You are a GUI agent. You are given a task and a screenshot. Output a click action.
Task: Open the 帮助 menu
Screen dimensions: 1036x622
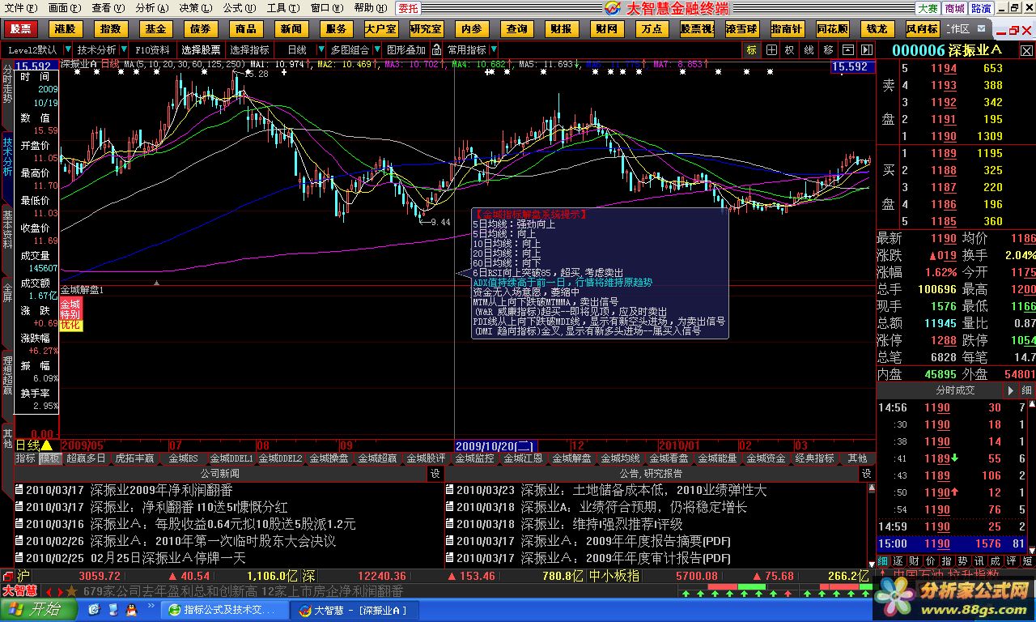[371, 8]
